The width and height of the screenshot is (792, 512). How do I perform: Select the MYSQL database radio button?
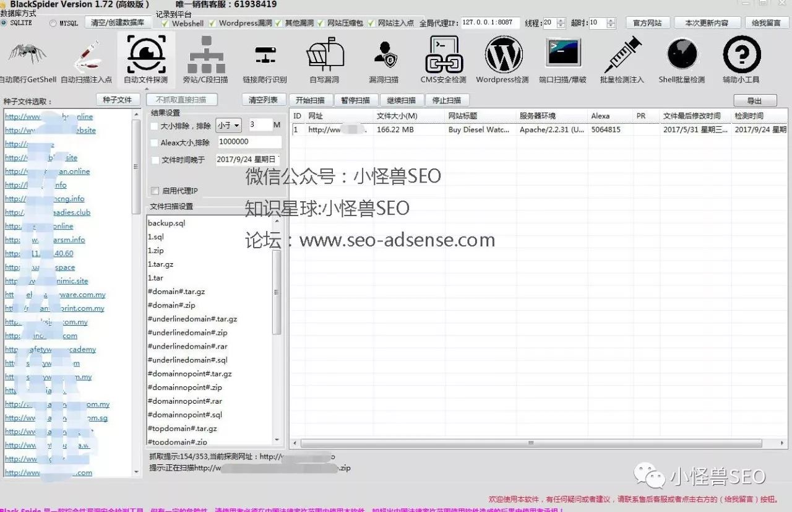[53, 24]
